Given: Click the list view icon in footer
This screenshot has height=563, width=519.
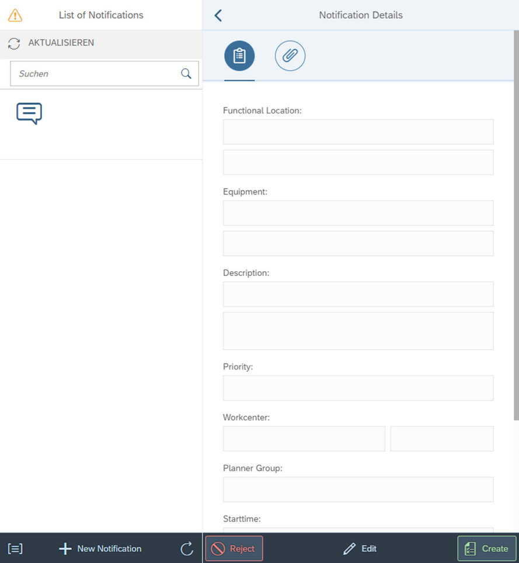Looking at the screenshot, I should (x=15, y=548).
